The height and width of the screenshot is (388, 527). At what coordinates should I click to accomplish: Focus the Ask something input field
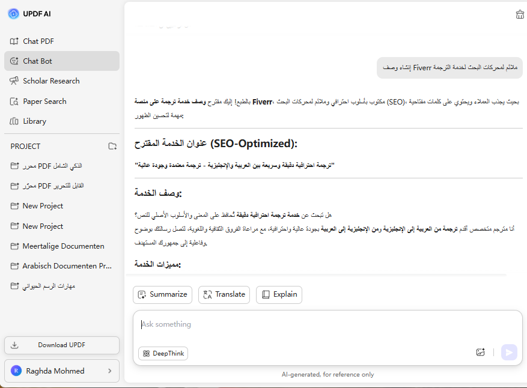(327, 324)
